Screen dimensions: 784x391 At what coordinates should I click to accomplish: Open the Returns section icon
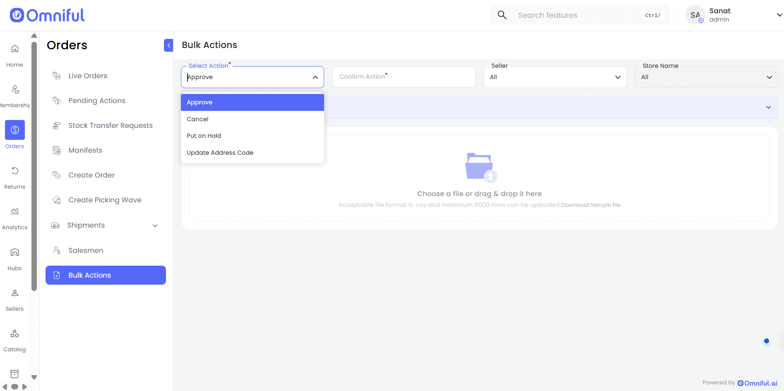(x=15, y=171)
